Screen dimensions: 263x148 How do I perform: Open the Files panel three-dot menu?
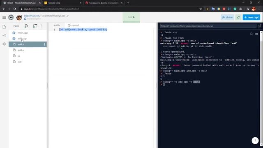pyautogui.click(x=41, y=26)
